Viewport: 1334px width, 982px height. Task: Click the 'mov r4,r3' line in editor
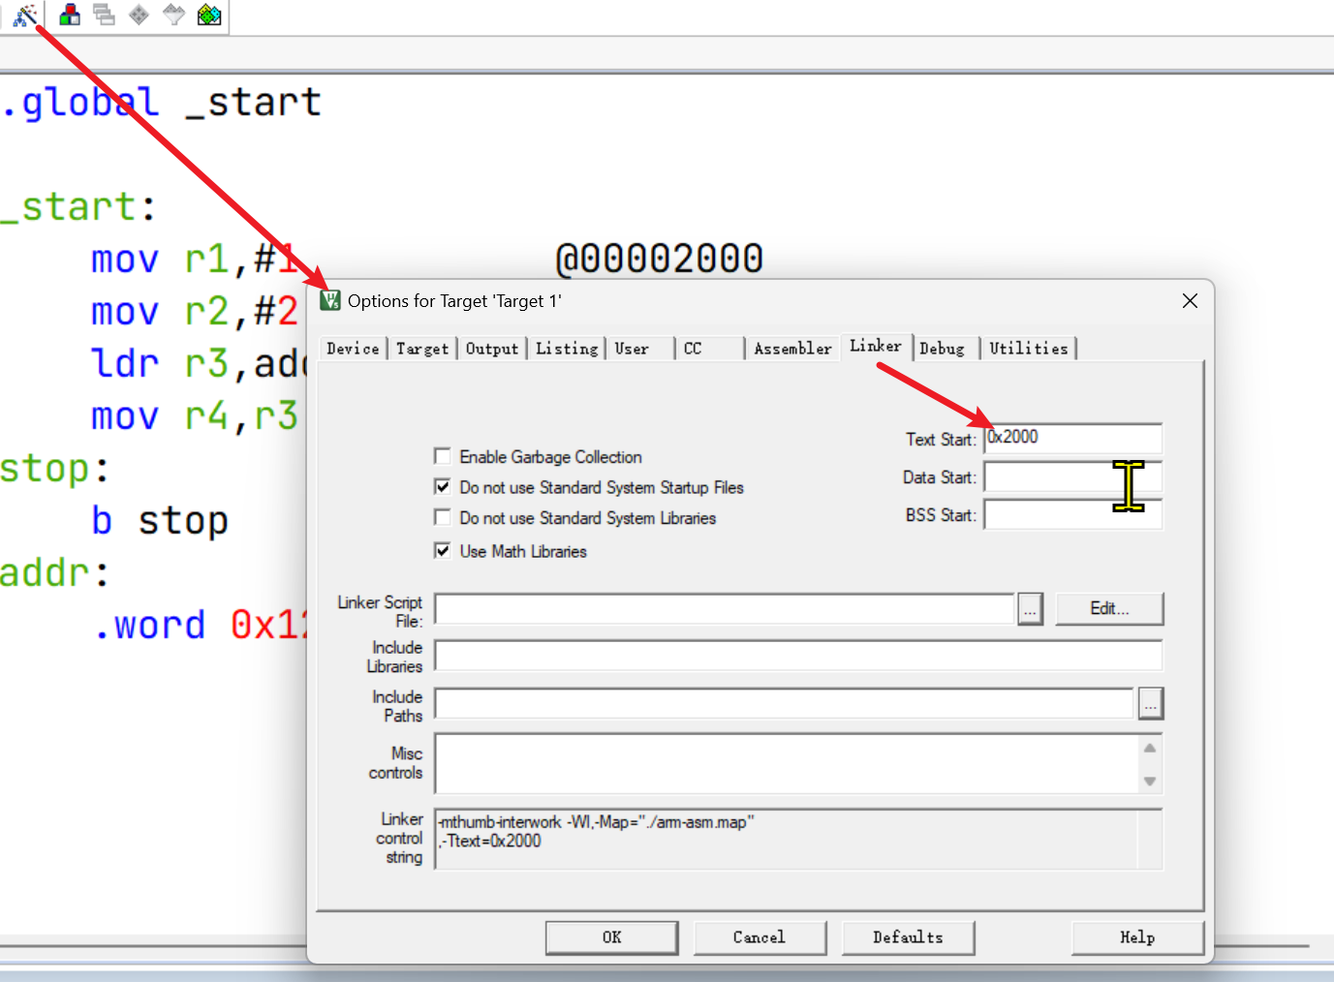[x=195, y=415]
